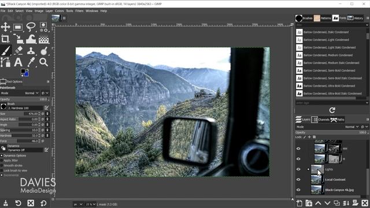Select the Smudge tool
This screenshot has height=208, width=370.
pyautogui.click(x=43, y=50)
